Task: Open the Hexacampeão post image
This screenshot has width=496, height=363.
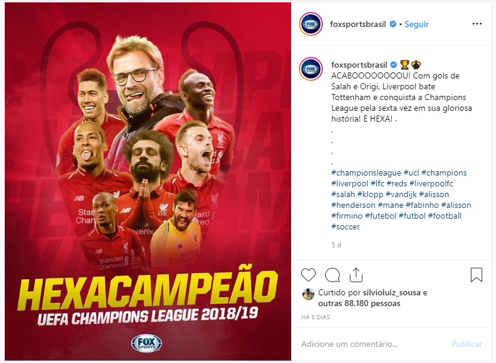Action: tap(148, 181)
